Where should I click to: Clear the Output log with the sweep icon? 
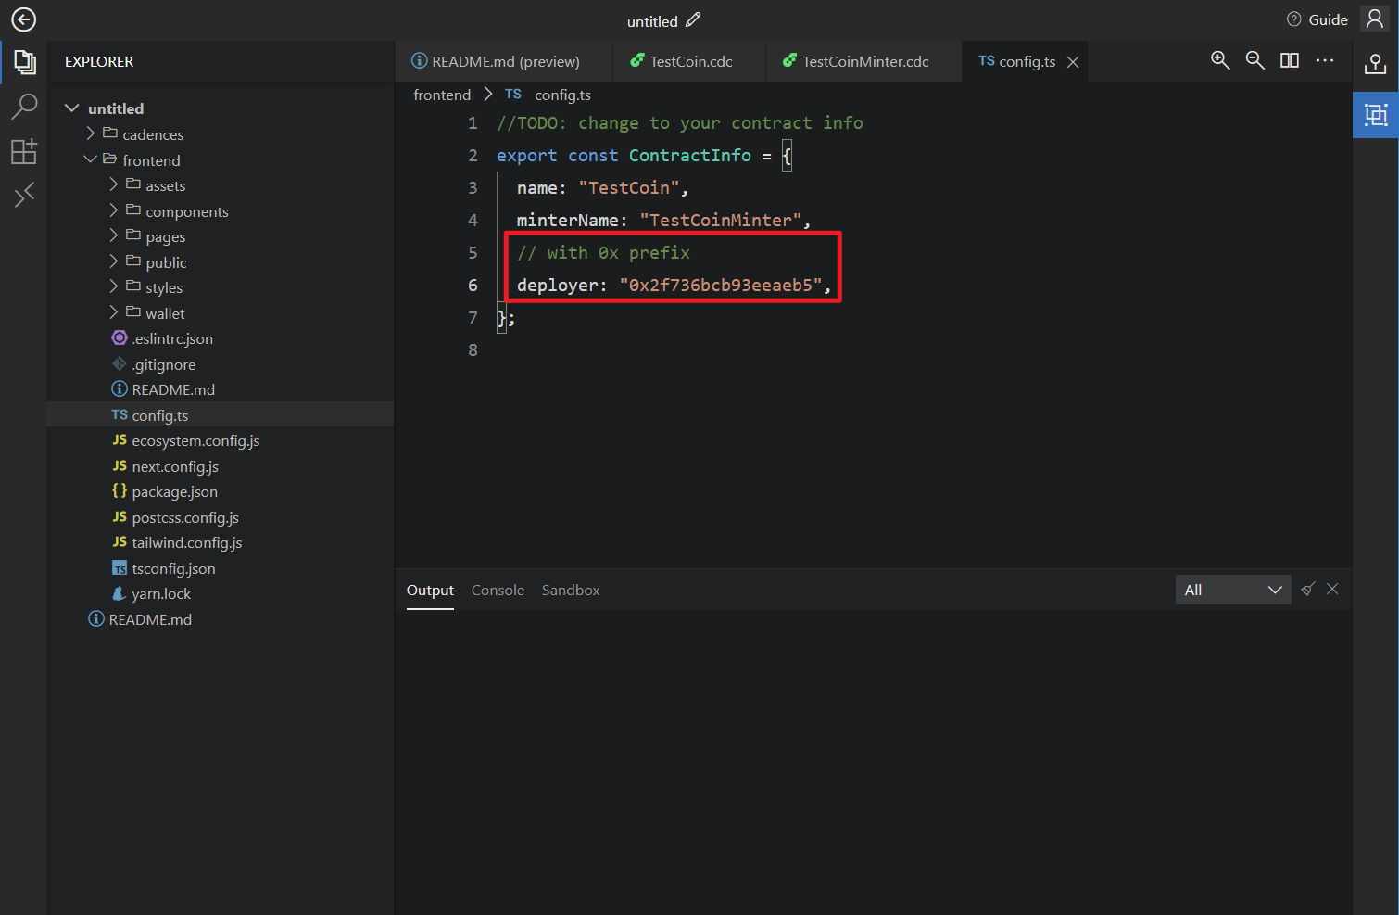click(1307, 589)
